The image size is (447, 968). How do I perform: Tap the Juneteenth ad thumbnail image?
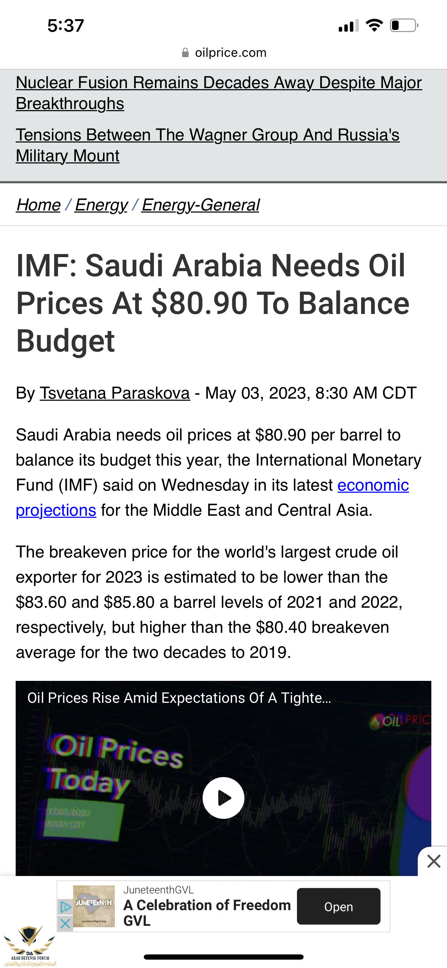point(94,906)
